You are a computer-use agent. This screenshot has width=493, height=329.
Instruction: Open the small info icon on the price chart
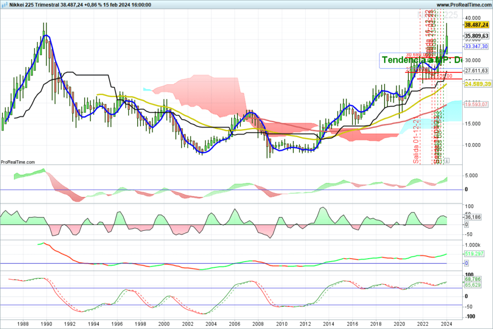[x=447, y=161]
